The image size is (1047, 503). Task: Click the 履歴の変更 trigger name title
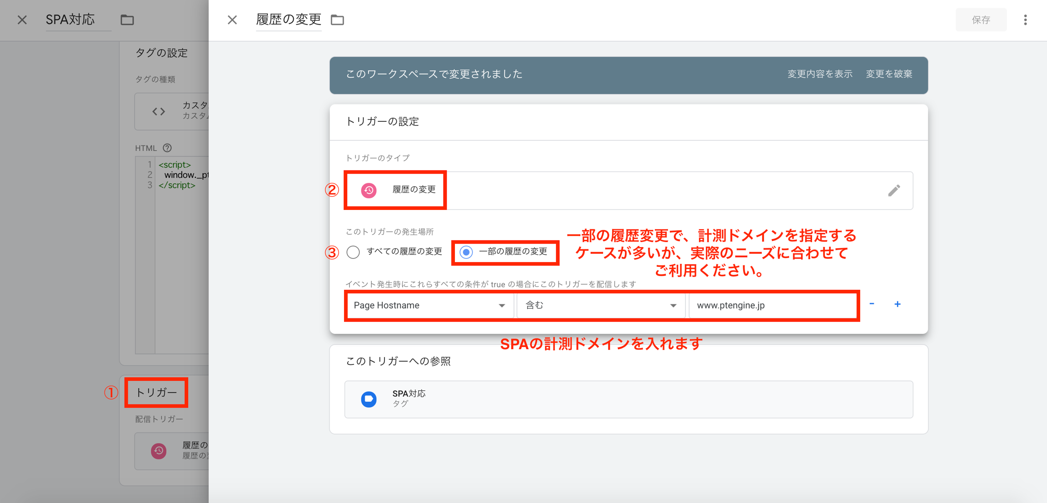tap(289, 20)
